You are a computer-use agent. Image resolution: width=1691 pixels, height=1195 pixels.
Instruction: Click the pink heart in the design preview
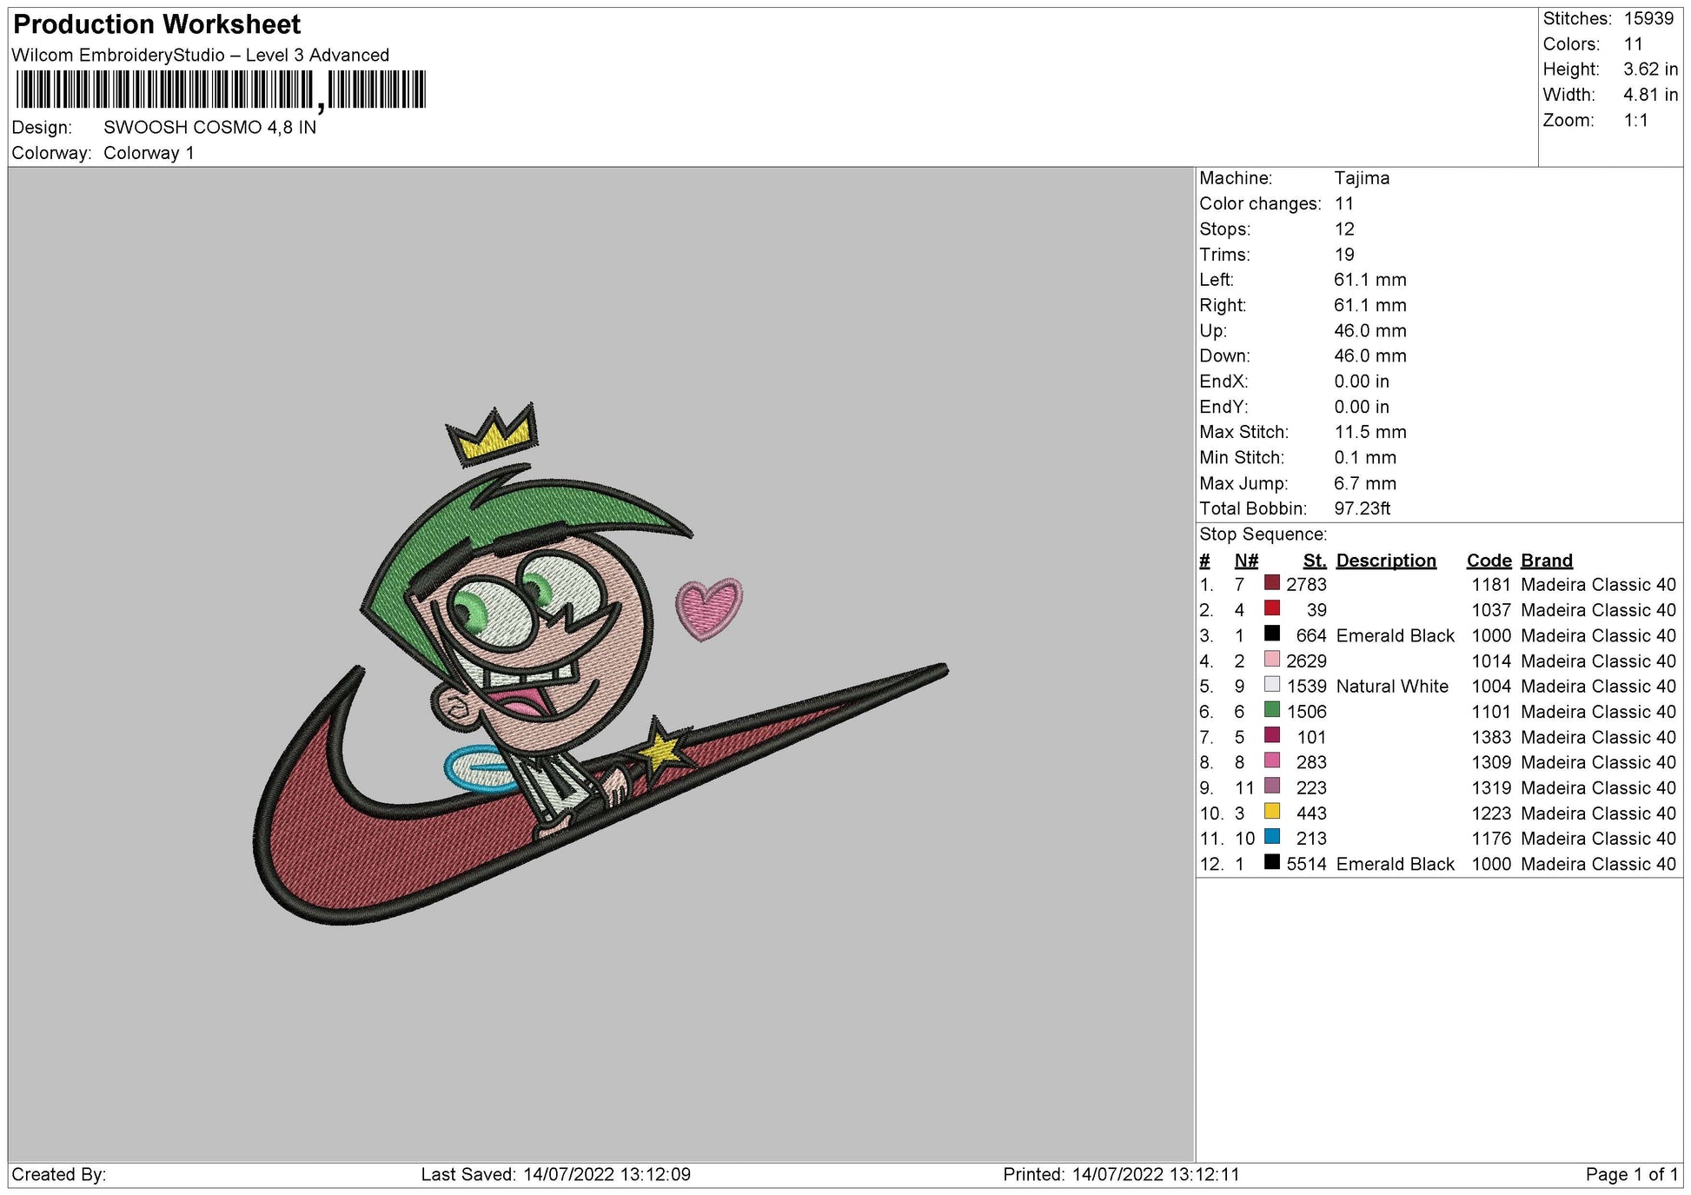708,607
